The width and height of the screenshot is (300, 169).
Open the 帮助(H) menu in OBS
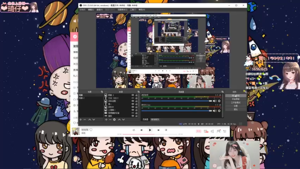[142, 10]
